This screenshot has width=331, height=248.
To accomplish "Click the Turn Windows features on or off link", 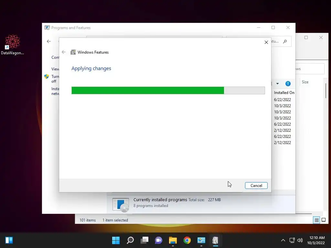I will coord(55,79).
